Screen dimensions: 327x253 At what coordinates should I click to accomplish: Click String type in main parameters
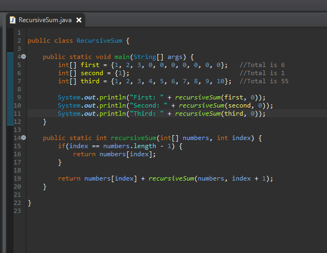pyautogui.click(x=145, y=57)
